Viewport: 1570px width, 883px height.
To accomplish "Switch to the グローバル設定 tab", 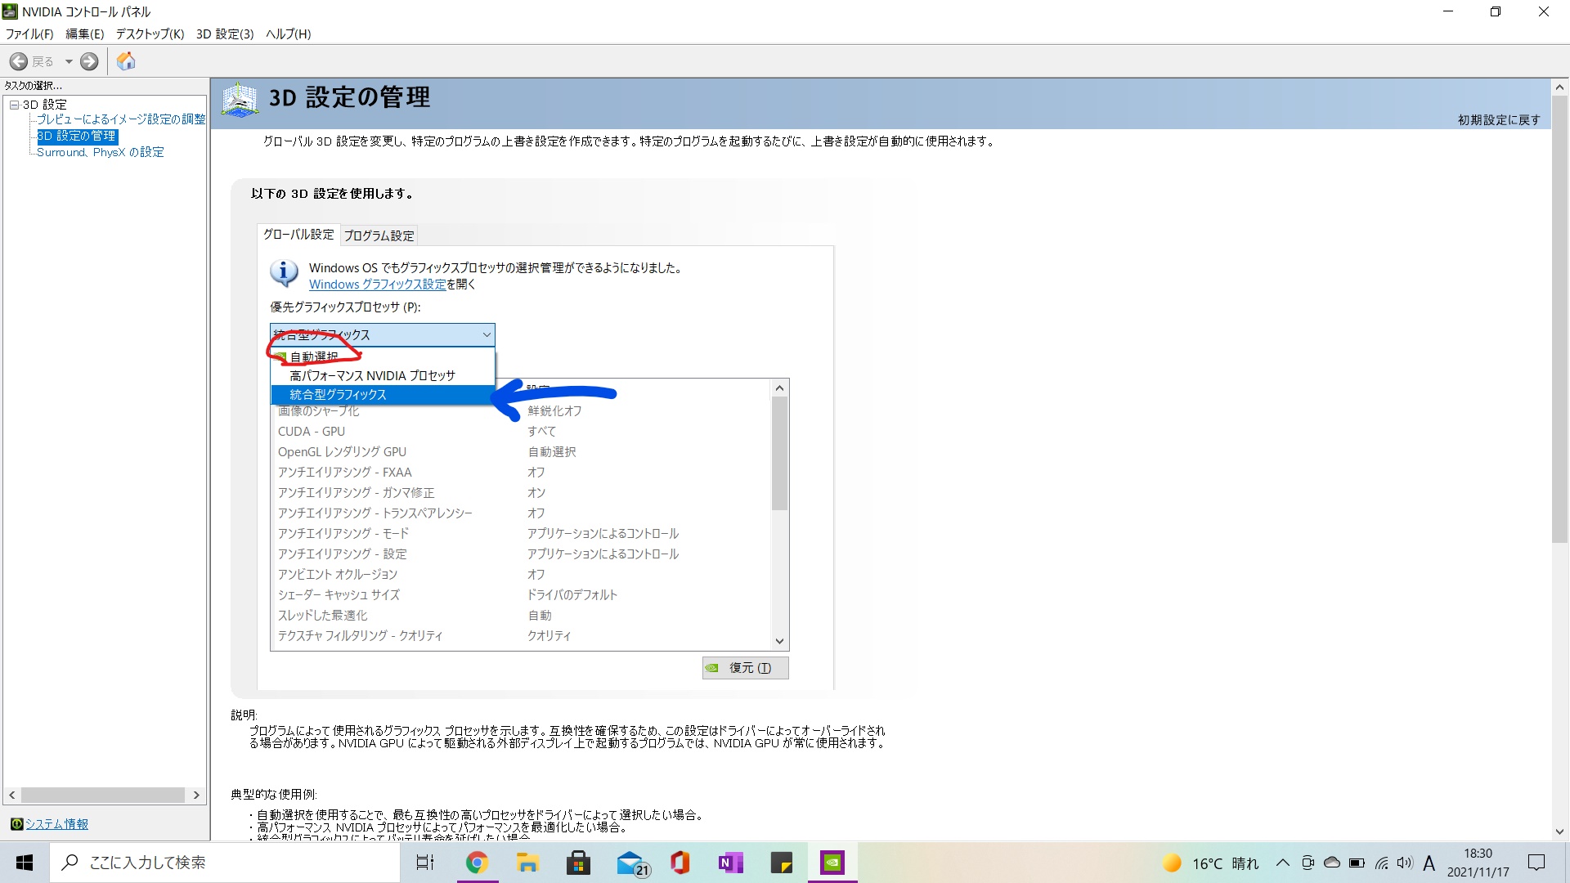I will 298,235.
